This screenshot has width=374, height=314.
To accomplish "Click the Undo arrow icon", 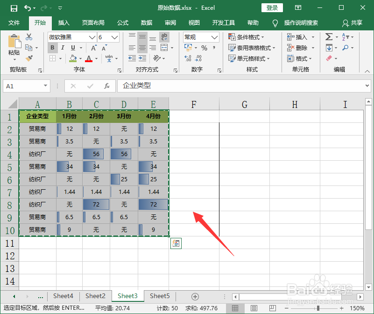I will 28,8.
